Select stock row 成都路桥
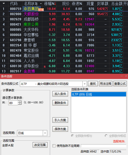128x155 pixels. point(64,19)
